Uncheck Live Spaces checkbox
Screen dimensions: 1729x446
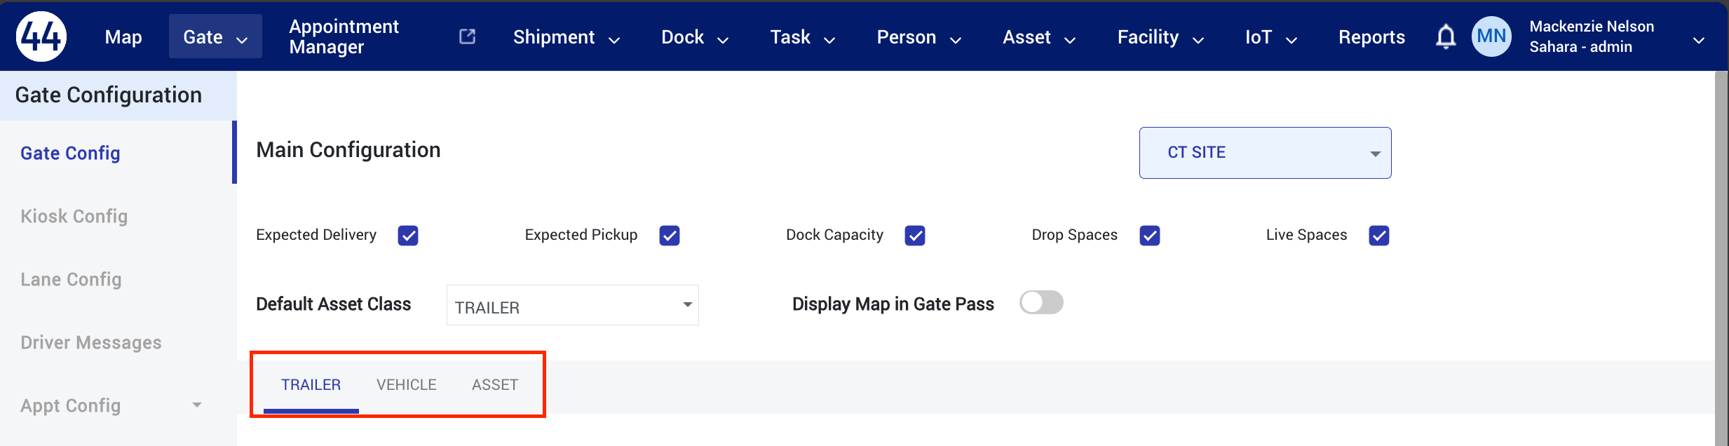tap(1379, 236)
